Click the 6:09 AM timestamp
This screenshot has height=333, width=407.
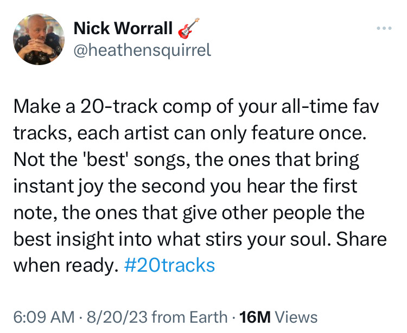click(x=39, y=317)
